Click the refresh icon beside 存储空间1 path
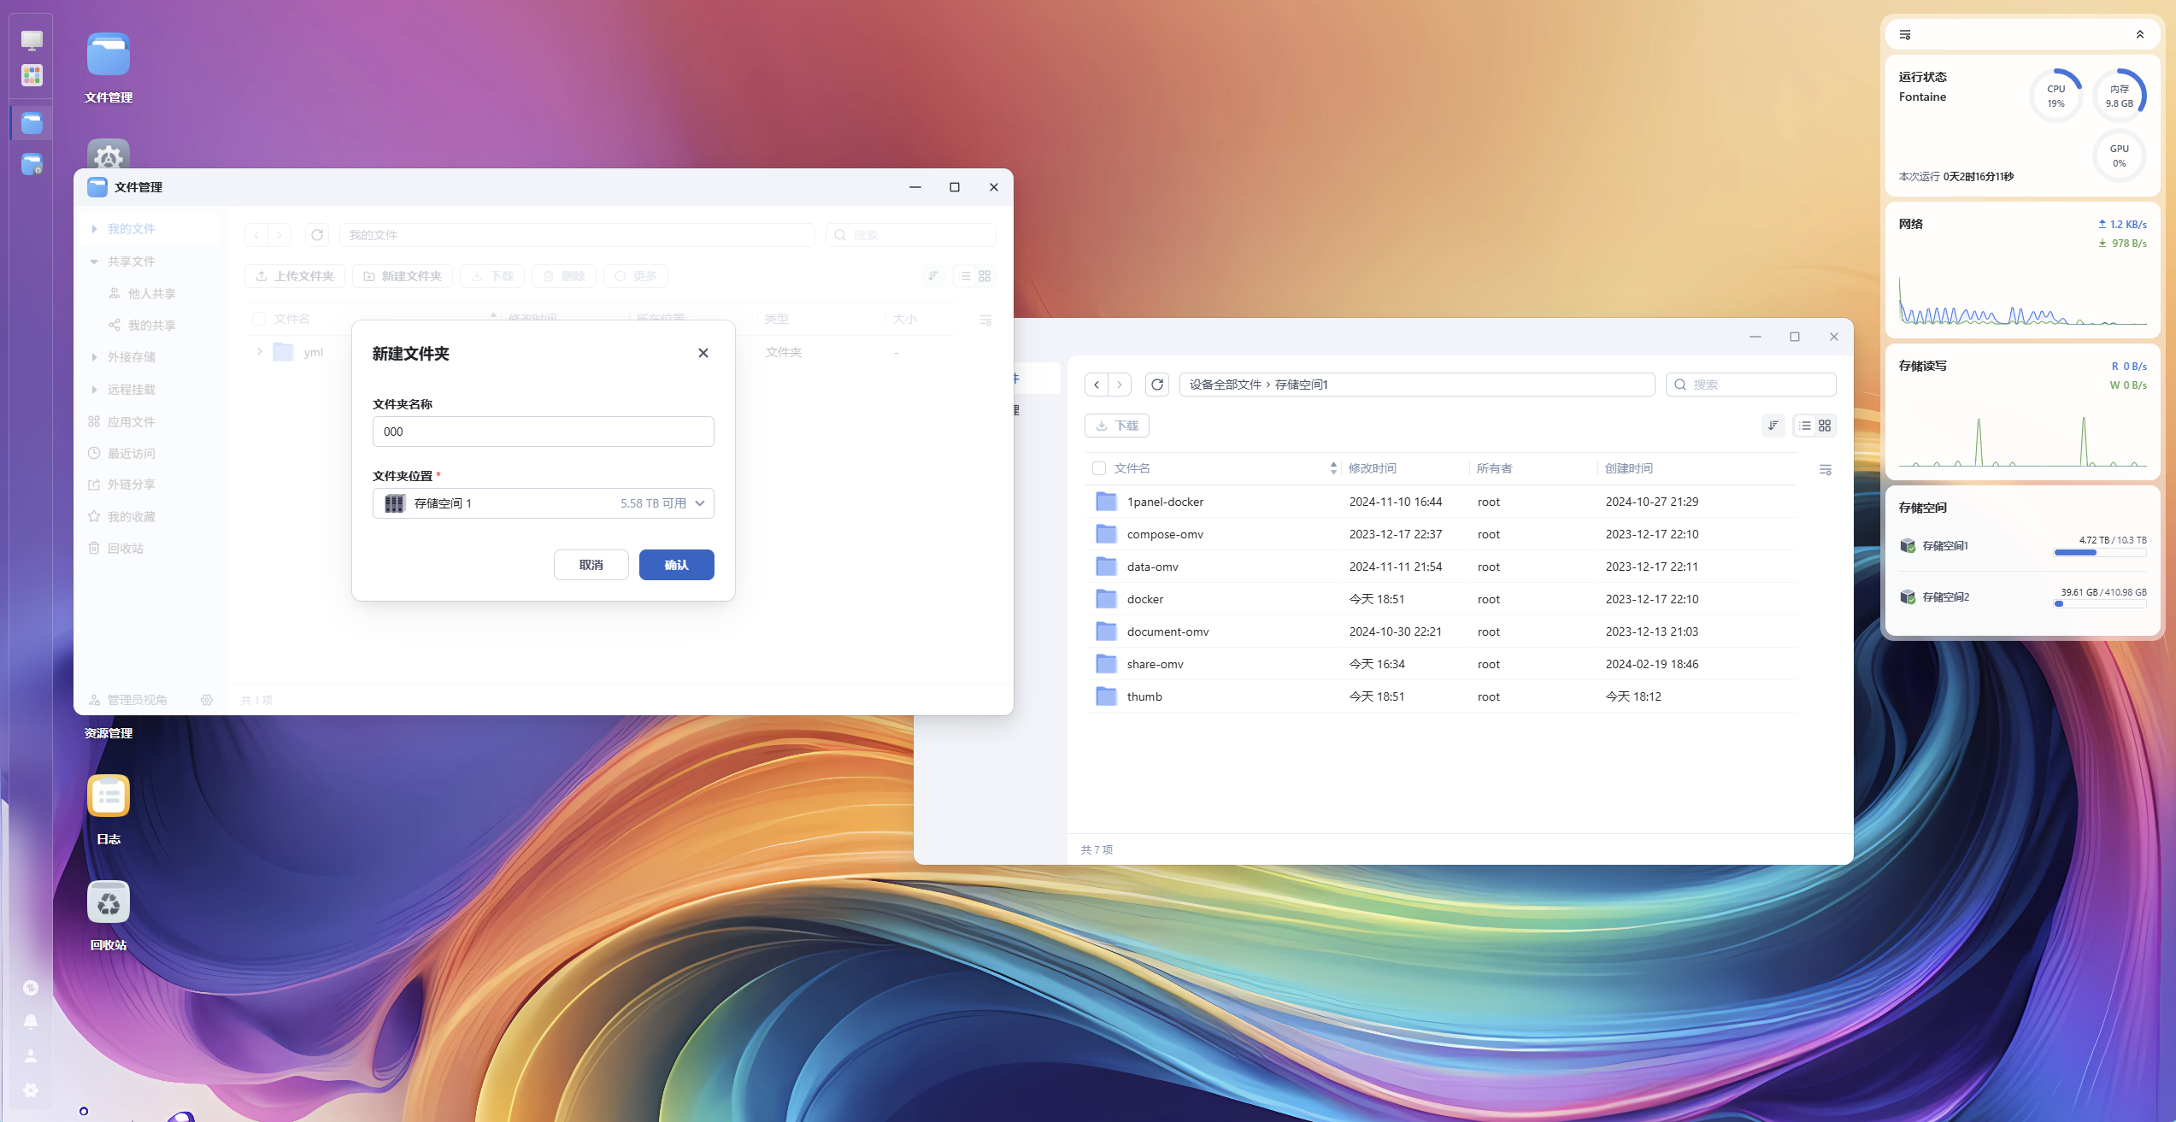The image size is (2176, 1122). click(x=1157, y=385)
